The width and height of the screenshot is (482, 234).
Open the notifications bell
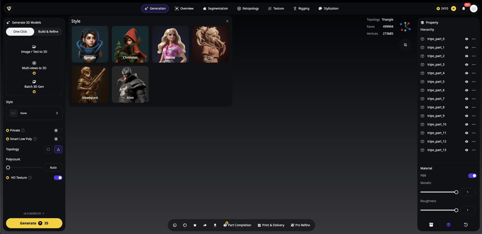(464, 9)
